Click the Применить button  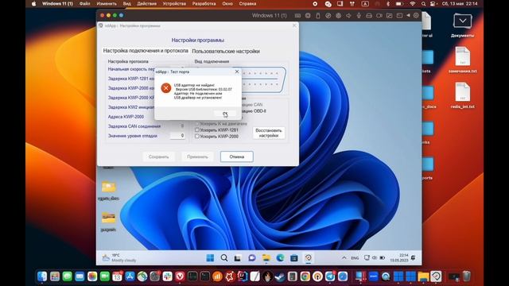pyautogui.click(x=197, y=157)
